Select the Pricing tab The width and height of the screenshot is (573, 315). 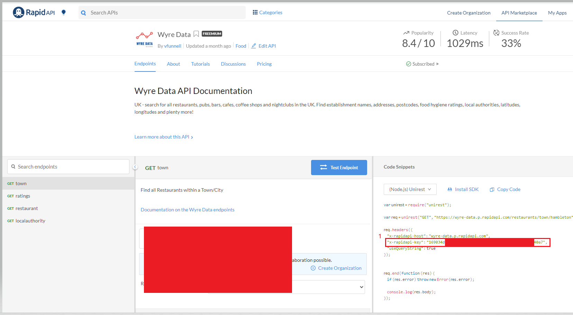pyautogui.click(x=264, y=64)
